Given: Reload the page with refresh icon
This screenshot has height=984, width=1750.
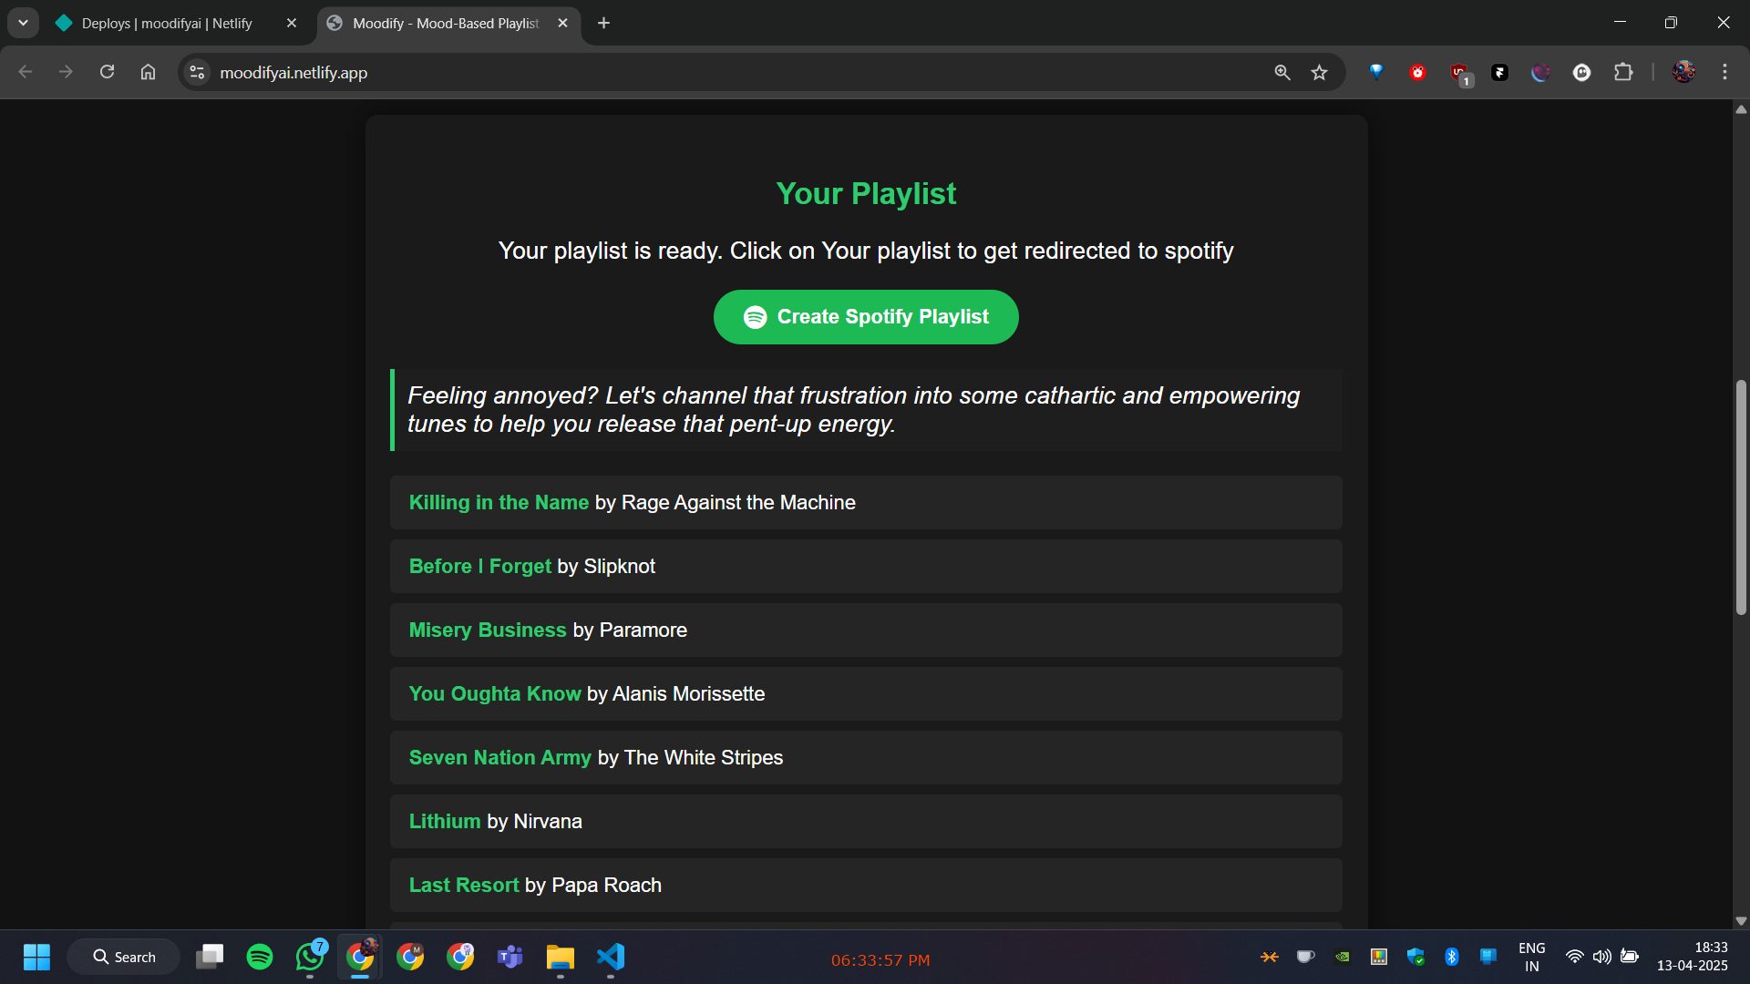Looking at the screenshot, I should (x=107, y=72).
